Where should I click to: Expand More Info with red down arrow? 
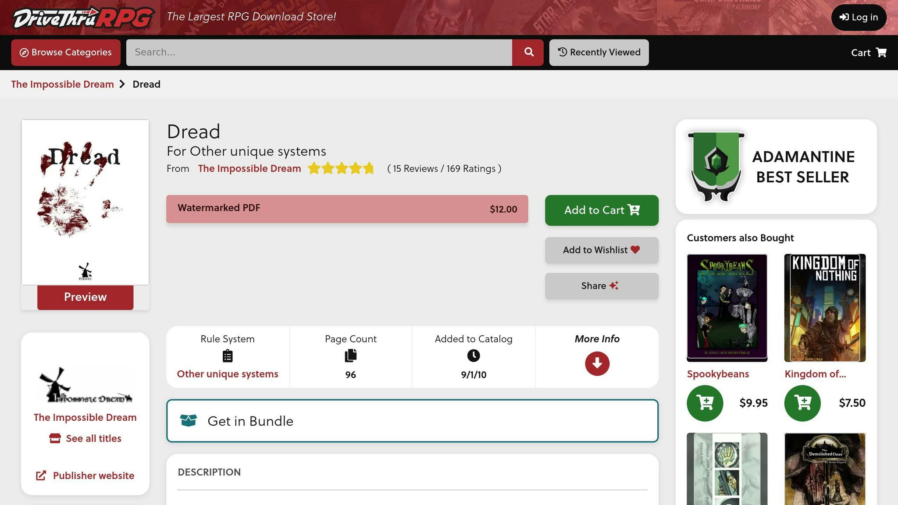597,363
